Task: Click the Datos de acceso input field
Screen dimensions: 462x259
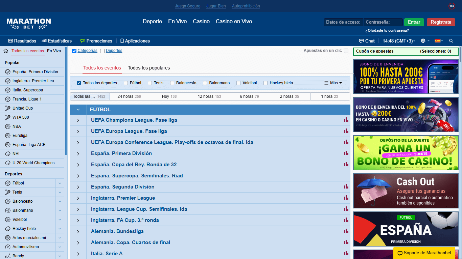Action: click(344, 22)
